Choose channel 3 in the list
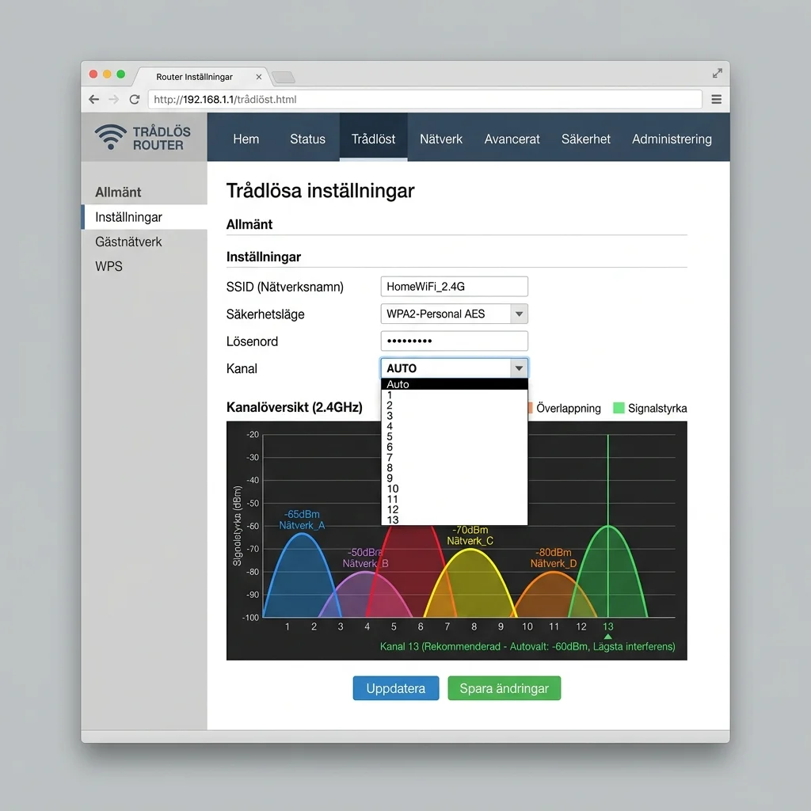The image size is (811, 811). tap(454, 416)
